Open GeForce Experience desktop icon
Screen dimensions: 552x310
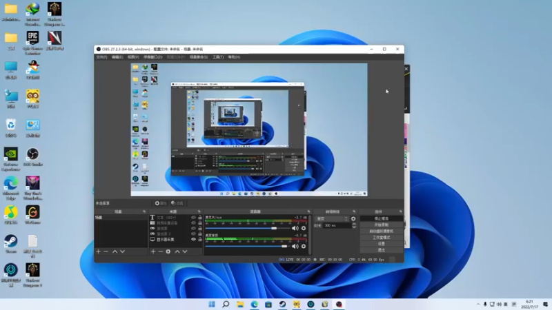(x=11, y=159)
